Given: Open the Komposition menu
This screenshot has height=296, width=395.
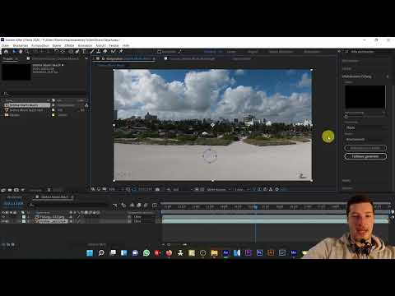Looking at the screenshot, I should tap(40, 45).
